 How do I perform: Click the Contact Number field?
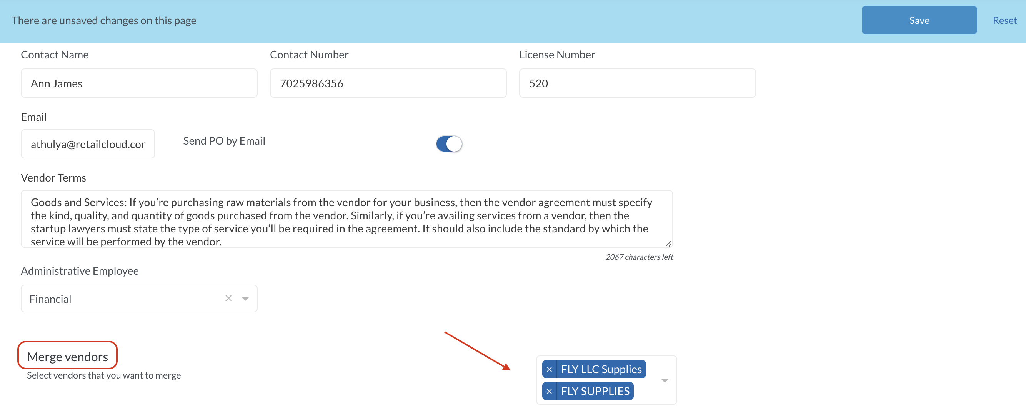click(x=388, y=83)
